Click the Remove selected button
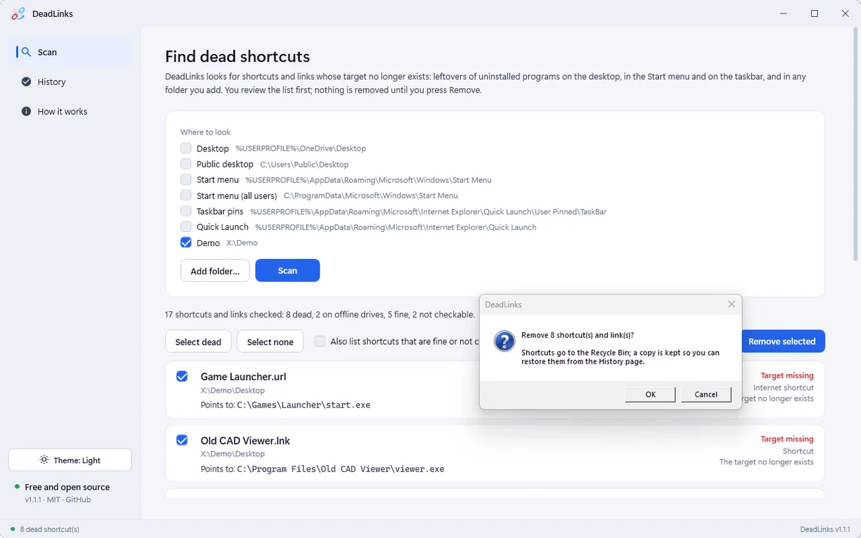This screenshot has height=538, width=861. pyautogui.click(x=782, y=341)
